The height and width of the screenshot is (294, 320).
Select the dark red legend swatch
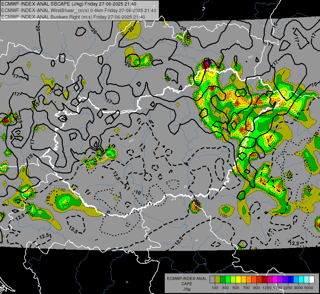(264, 279)
